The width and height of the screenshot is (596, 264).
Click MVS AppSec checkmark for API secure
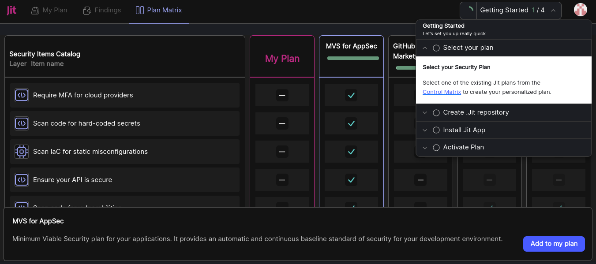[x=351, y=180]
